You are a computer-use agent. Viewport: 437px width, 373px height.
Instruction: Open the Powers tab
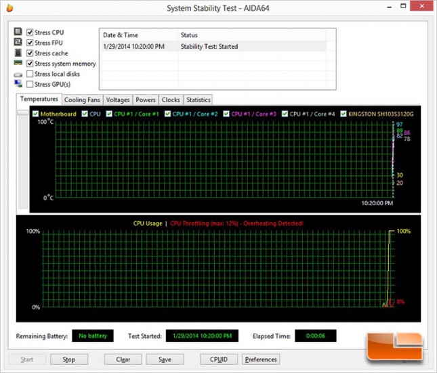[146, 100]
